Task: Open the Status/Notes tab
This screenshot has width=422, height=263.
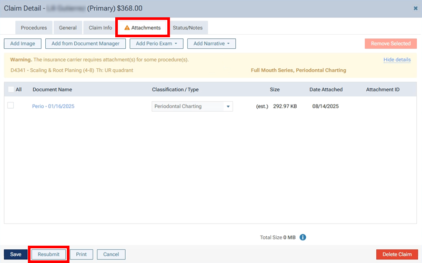Action: (x=187, y=28)
